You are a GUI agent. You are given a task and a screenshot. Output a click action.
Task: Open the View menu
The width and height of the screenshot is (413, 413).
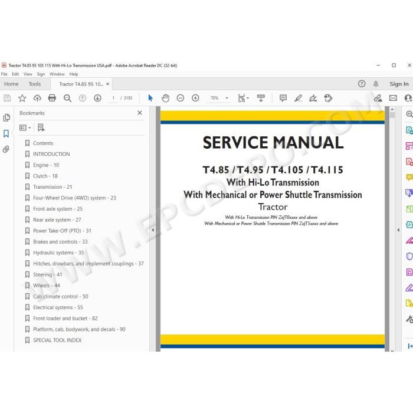[28, 74]
